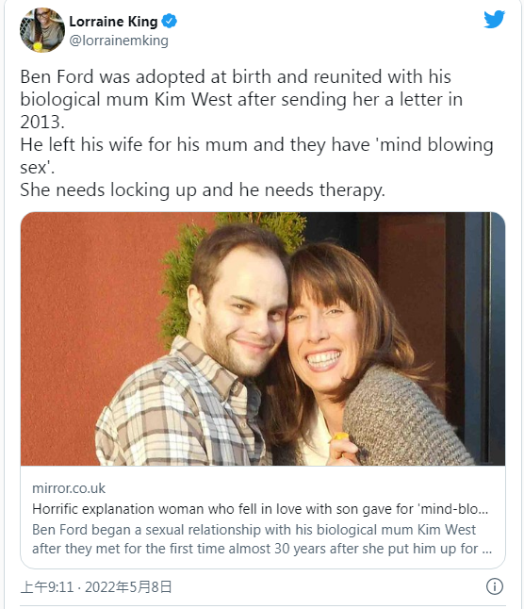The image size is (524, 609).
Task: Click the text '2013.' in the tweet
Action: (x=41, y=122)
